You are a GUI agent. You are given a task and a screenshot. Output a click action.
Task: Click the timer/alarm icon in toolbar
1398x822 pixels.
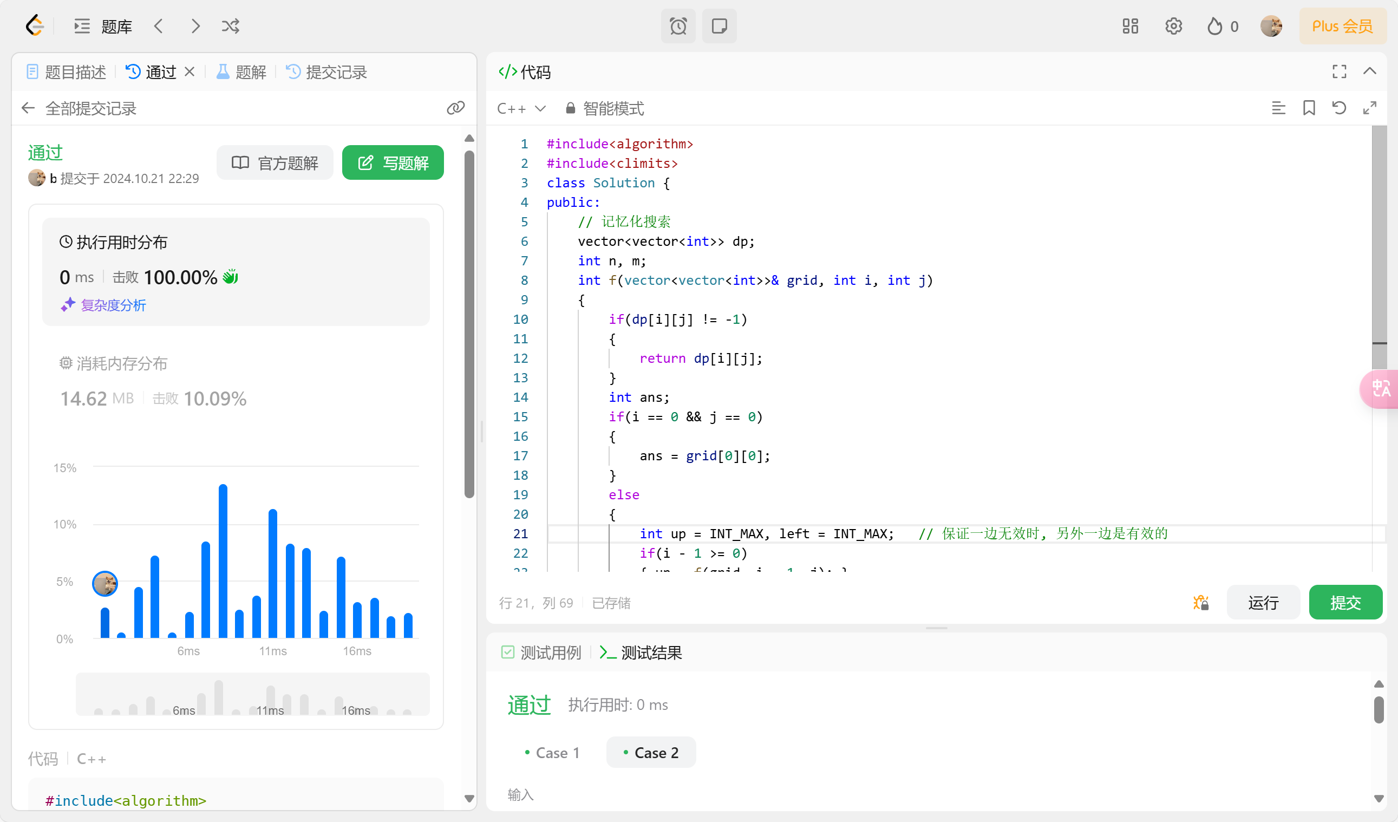pyautogui.click(x=678, y=25)
